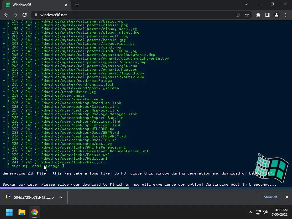Screen dimensions: 292x219
Task: Click the line adding dynamic/matrix.dwp
Action: pos(73,77)
